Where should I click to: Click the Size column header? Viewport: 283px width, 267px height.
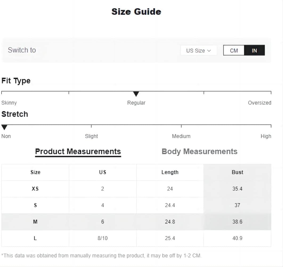tap(35, 172)
